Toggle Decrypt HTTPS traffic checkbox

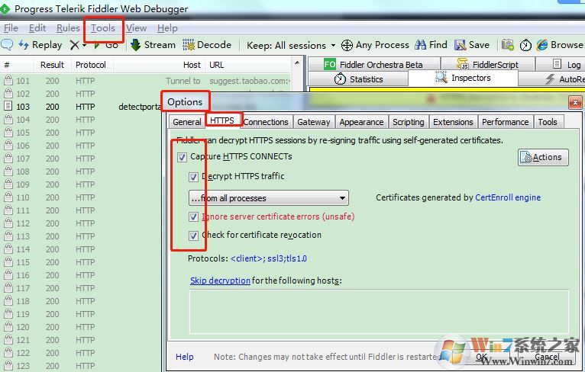pos(193,177)
